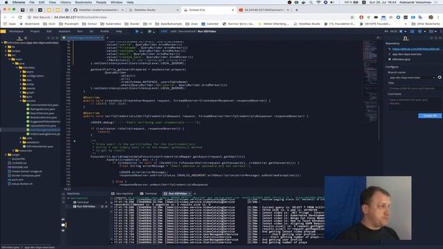Open the Edit menu in Che
The width and height of the screenshot is (443, 249).
point(49,31)
